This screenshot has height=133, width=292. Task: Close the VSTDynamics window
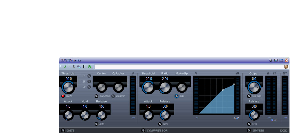(287, 60)
